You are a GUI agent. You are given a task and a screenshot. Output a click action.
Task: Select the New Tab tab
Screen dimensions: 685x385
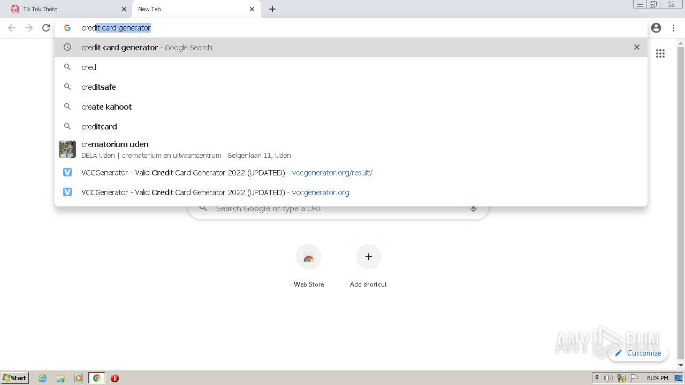[195, 9]
